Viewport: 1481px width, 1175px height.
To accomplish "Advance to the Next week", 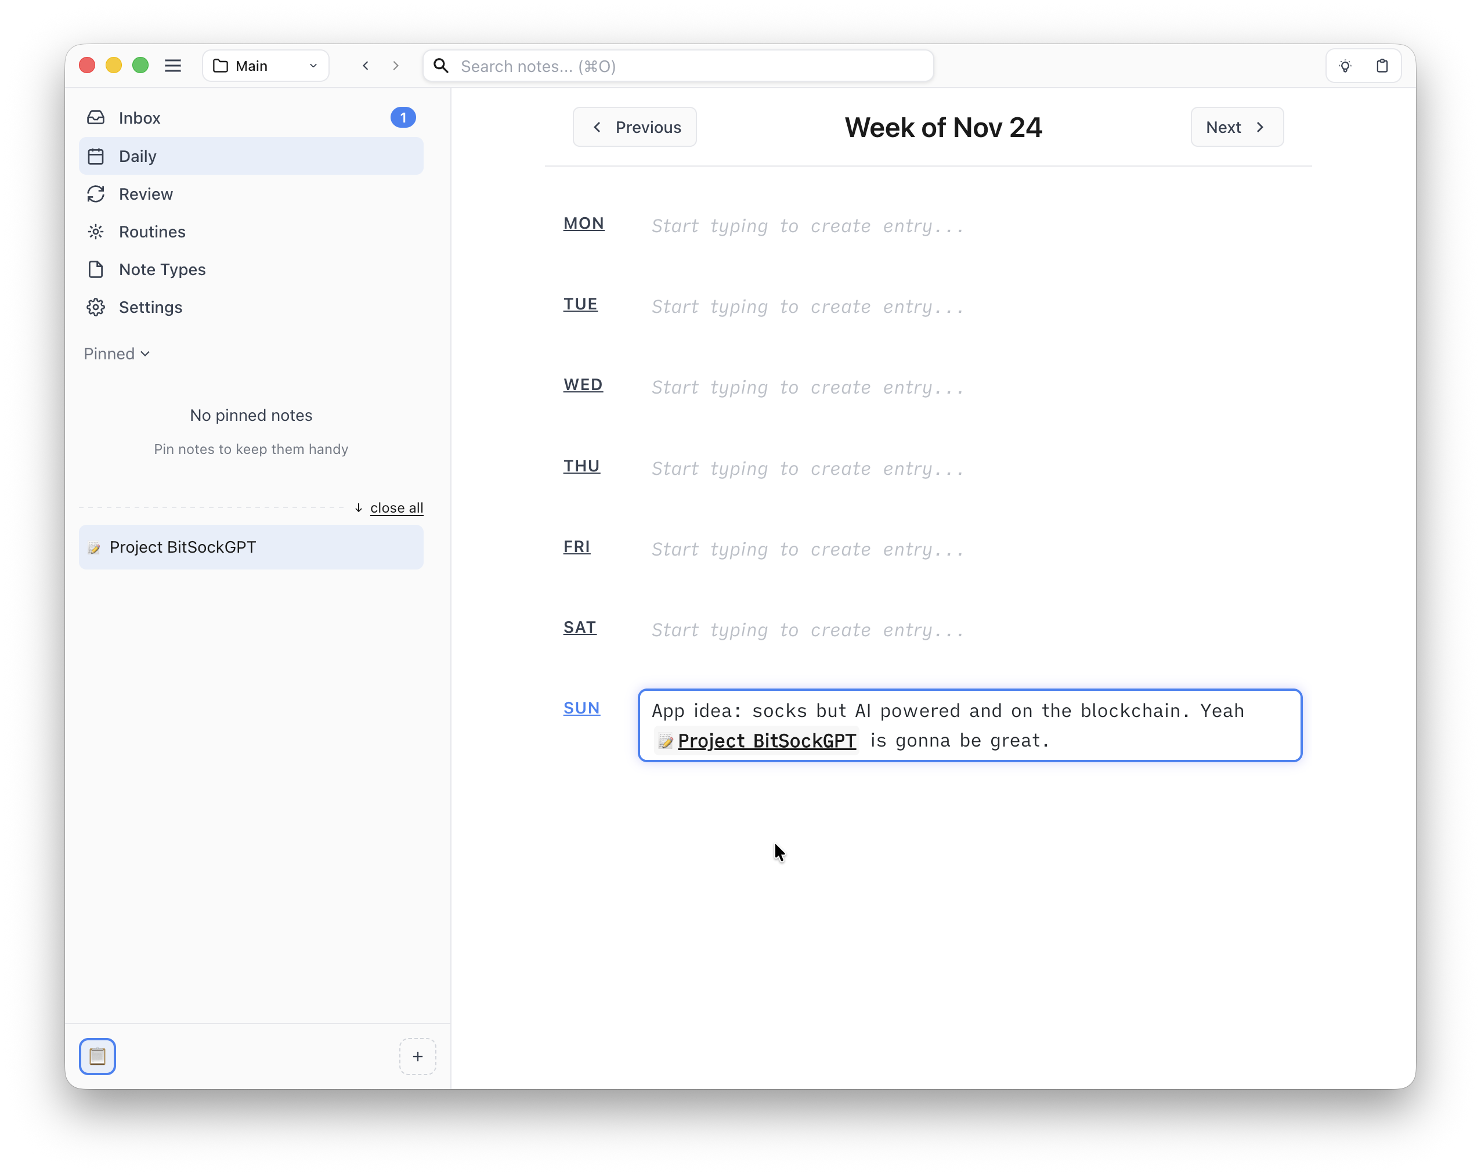I will (x=1236, y=127).
